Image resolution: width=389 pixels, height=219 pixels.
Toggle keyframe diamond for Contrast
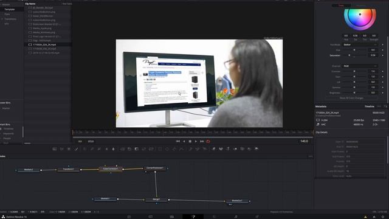[382, 71]
